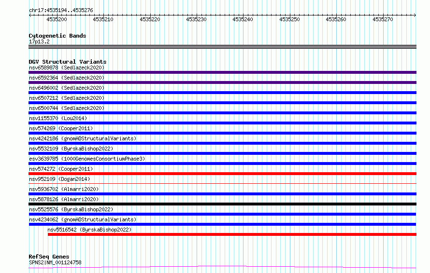Open nsv5532109 (ByrskaBishop2022) variant
This screenshot has height=273, width=430.
pos(71,149)
